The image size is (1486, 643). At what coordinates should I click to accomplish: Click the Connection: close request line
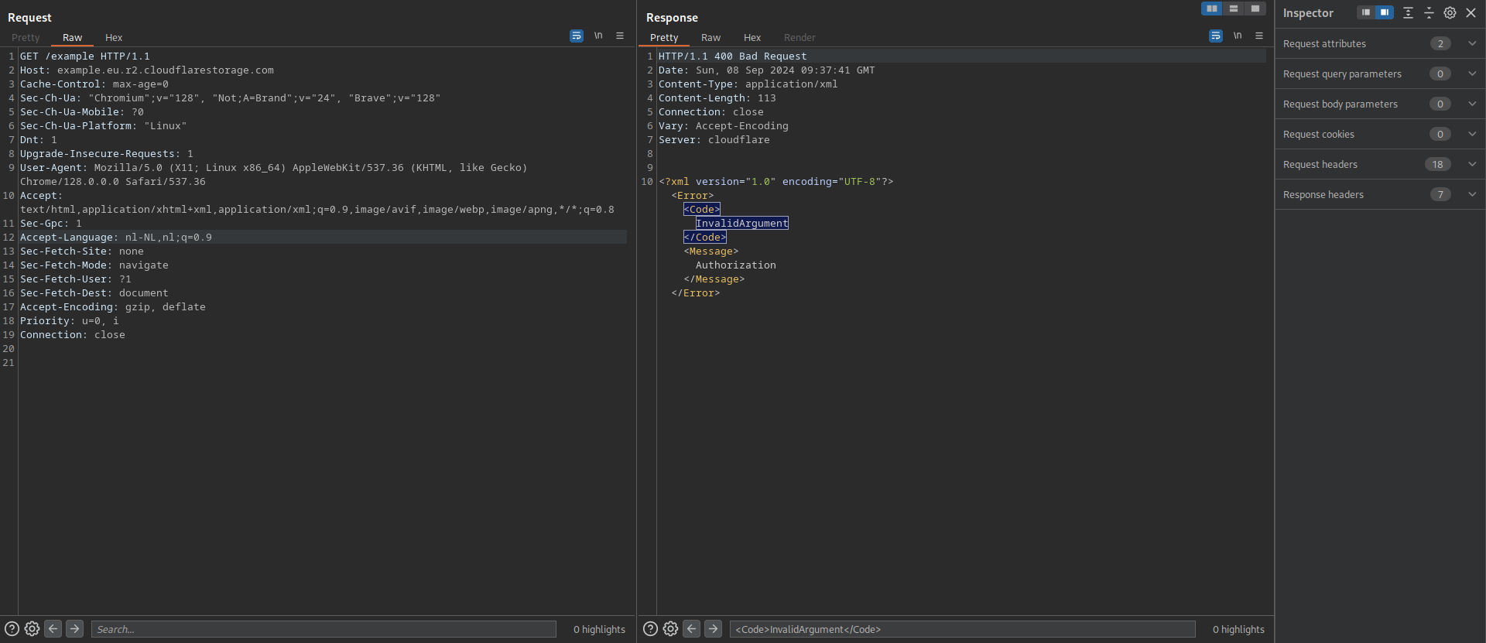coord(73,335)
